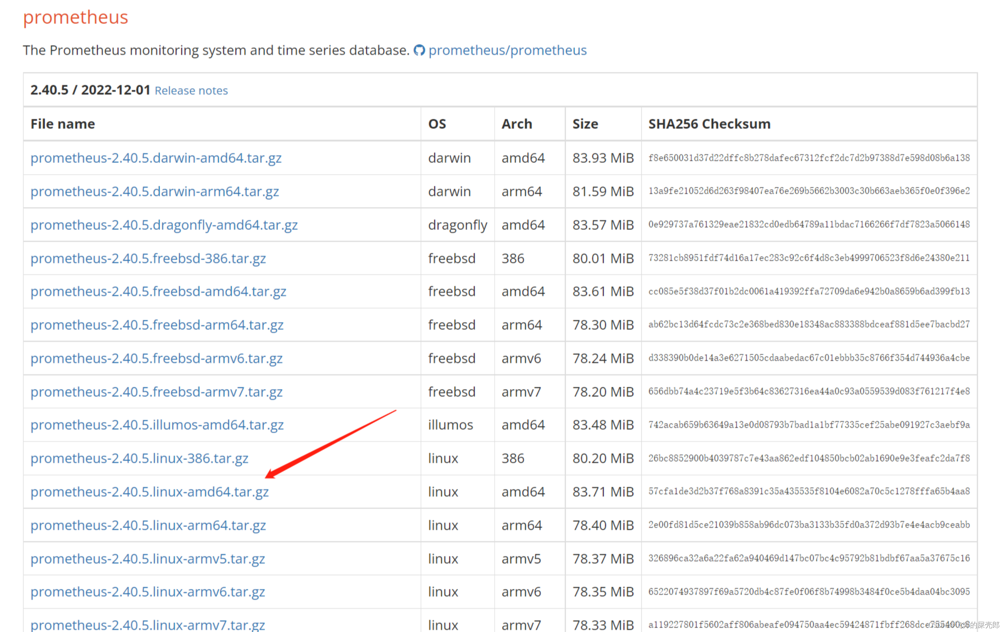Image resolution: width=1005 pixels, height=632 pixels.
Task: Download prometheus-2.40.5.linux-arm64.tar.gz
Action: (148, 525)
